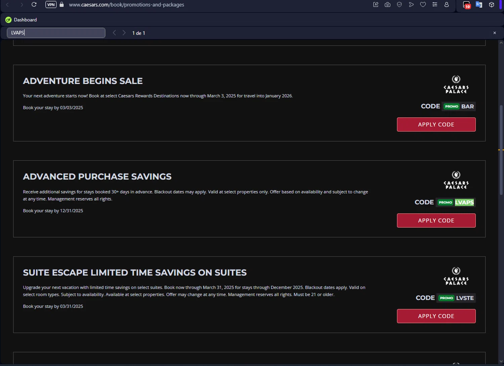Viewport: 504px width, 366px height.
Task: Open the user profile icon
Action: [447, 5]
